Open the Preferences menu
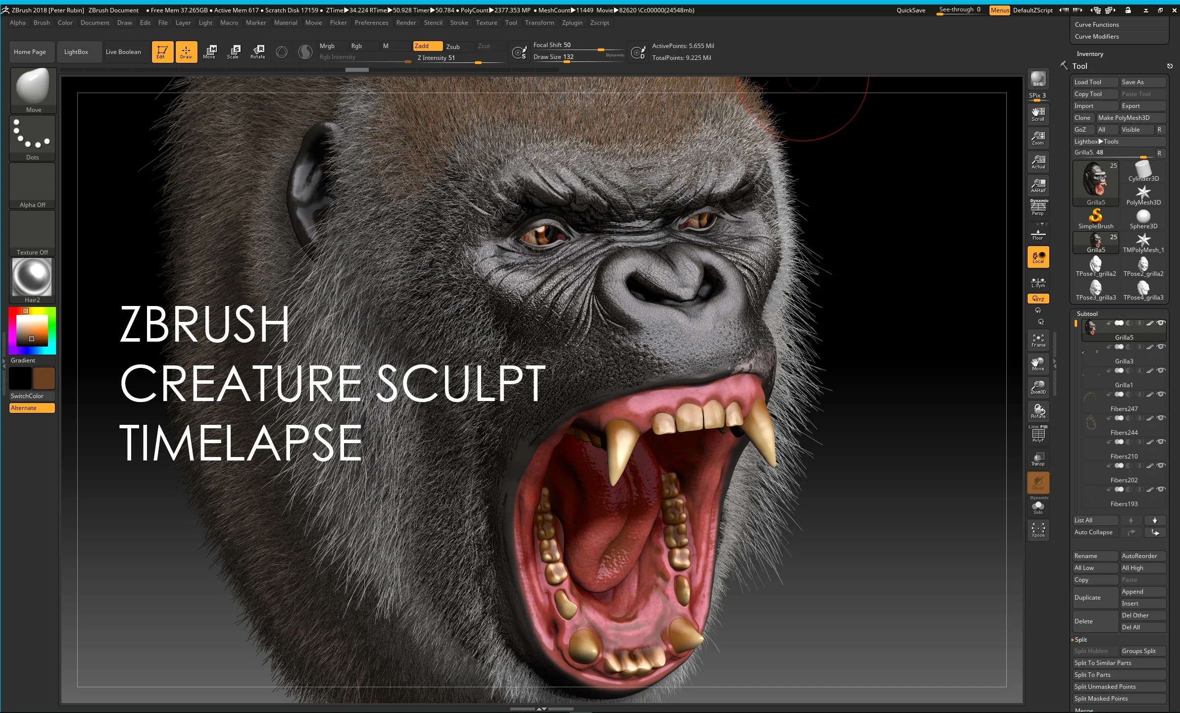The width and height of the screenshot is (1180, 713). pos(371,23)
